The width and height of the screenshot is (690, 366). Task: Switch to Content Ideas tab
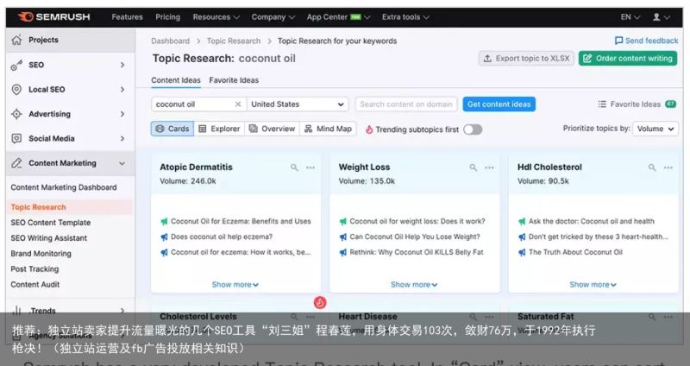[176, 80]
